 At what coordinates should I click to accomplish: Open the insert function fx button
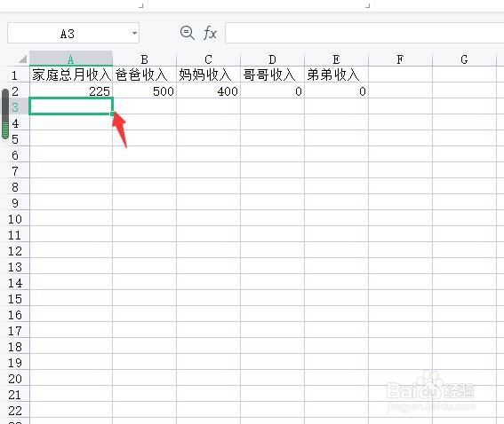(x=210, y=33)
